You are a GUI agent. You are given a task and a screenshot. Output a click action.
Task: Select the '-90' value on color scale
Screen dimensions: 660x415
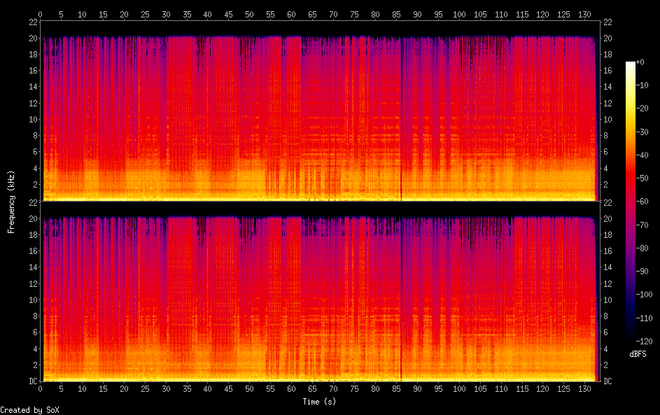pyautogui.click(x=643, y=271)
